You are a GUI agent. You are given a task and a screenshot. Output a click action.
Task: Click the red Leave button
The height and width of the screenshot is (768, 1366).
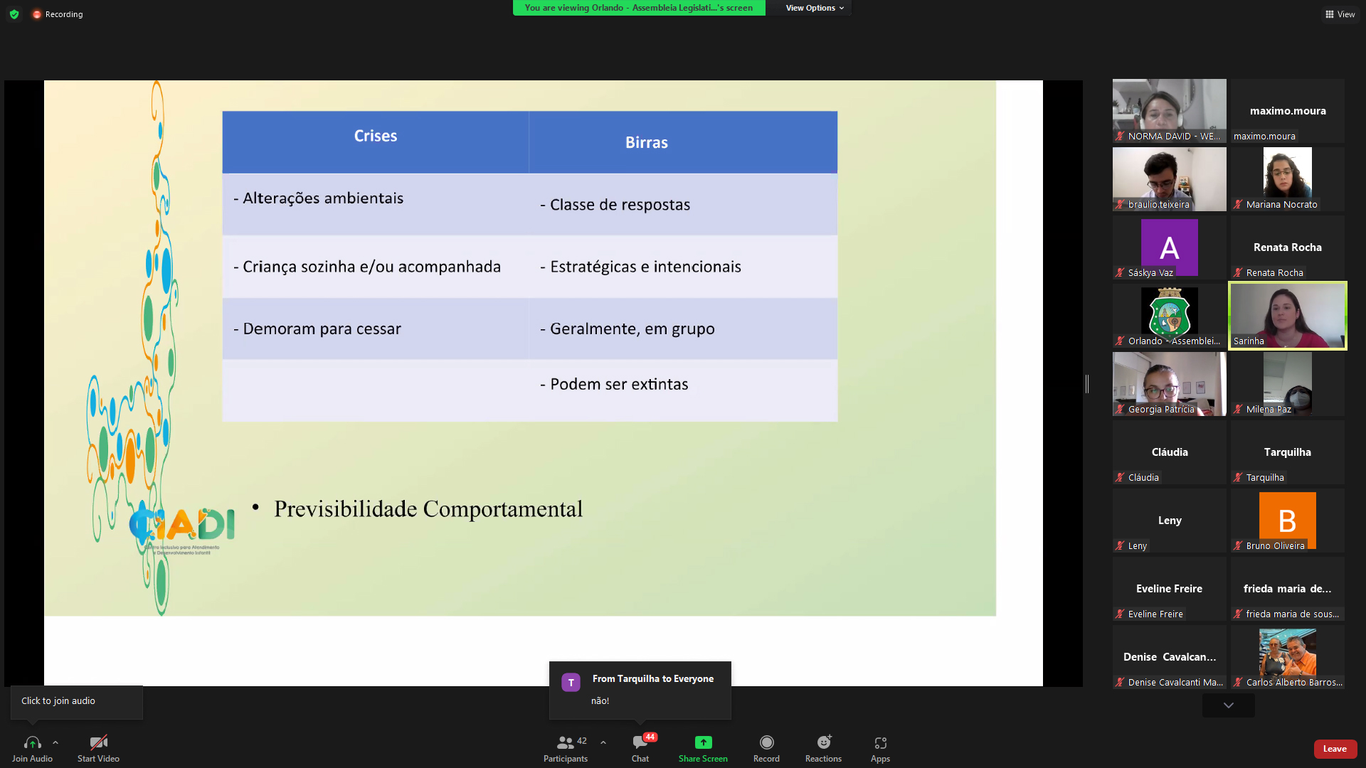(x=1335, y=749)
